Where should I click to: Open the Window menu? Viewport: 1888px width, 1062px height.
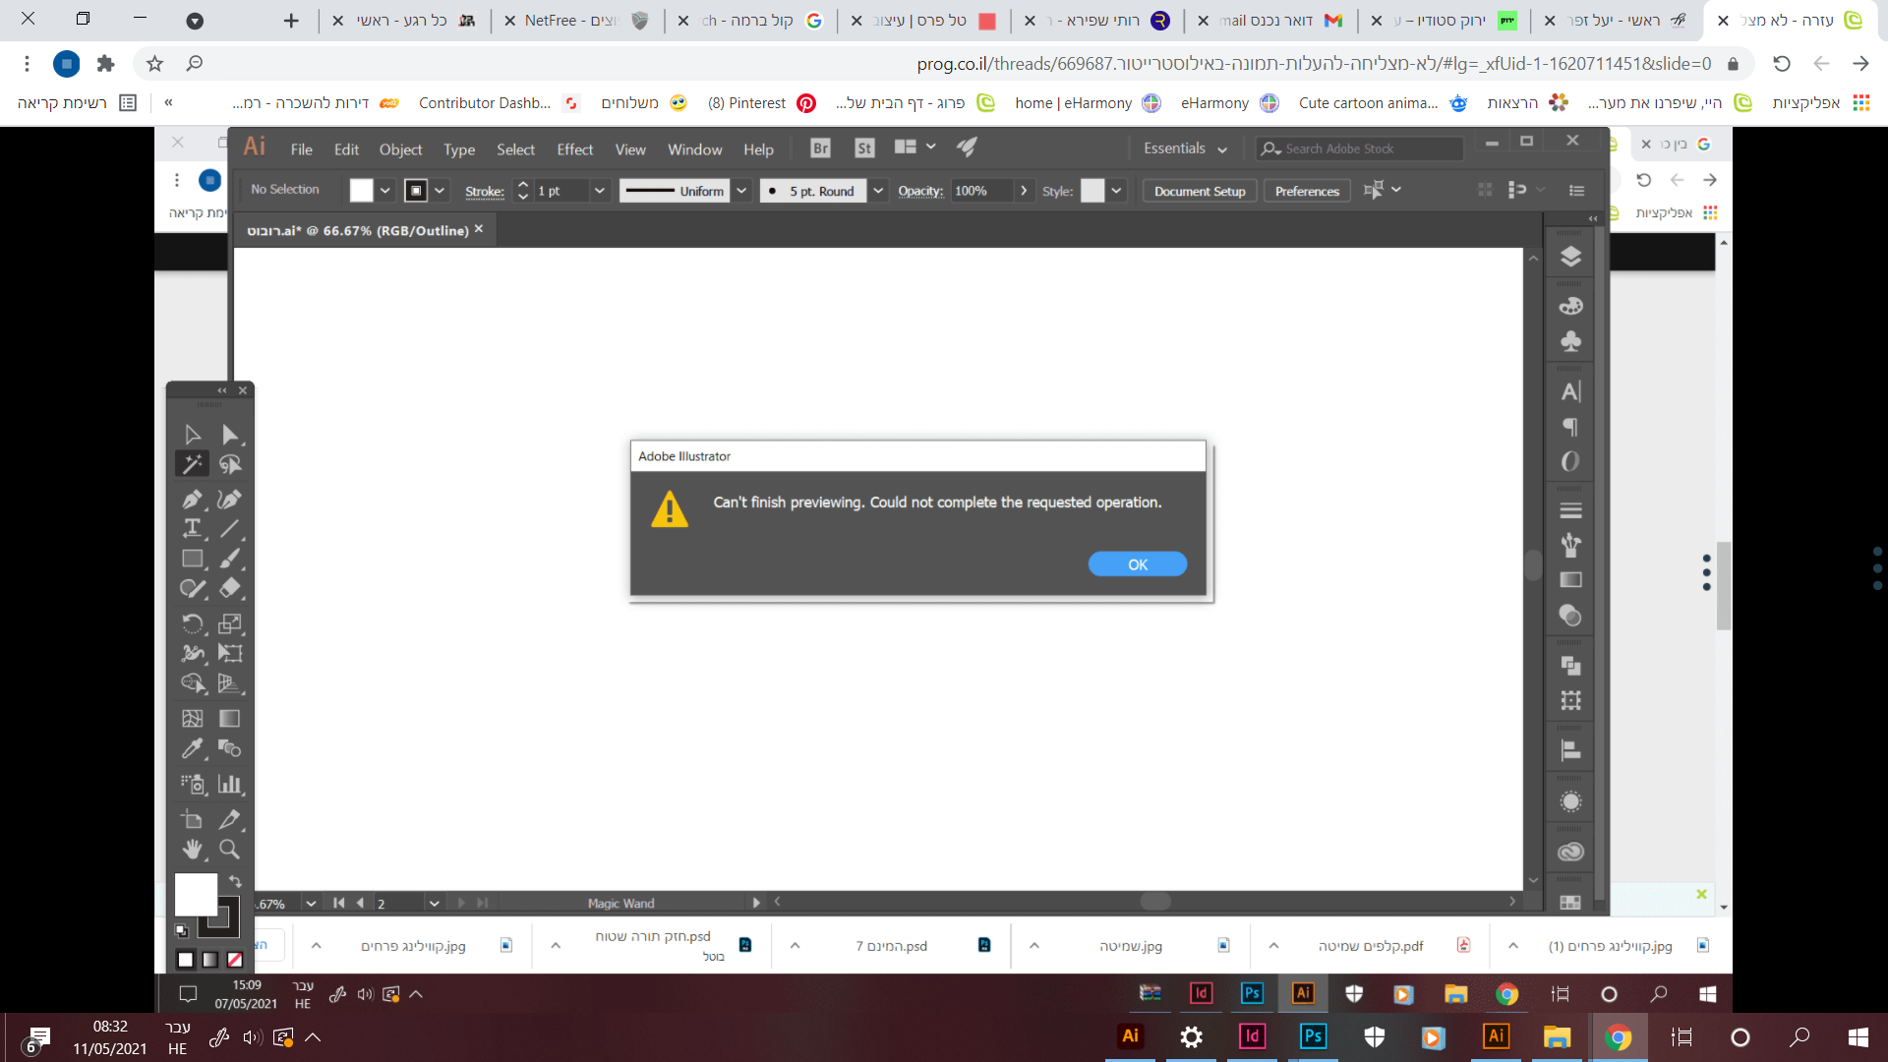click(694, 149)
